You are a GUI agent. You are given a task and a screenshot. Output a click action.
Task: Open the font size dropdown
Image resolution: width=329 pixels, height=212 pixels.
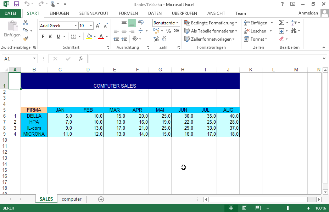tap(91, 25)
